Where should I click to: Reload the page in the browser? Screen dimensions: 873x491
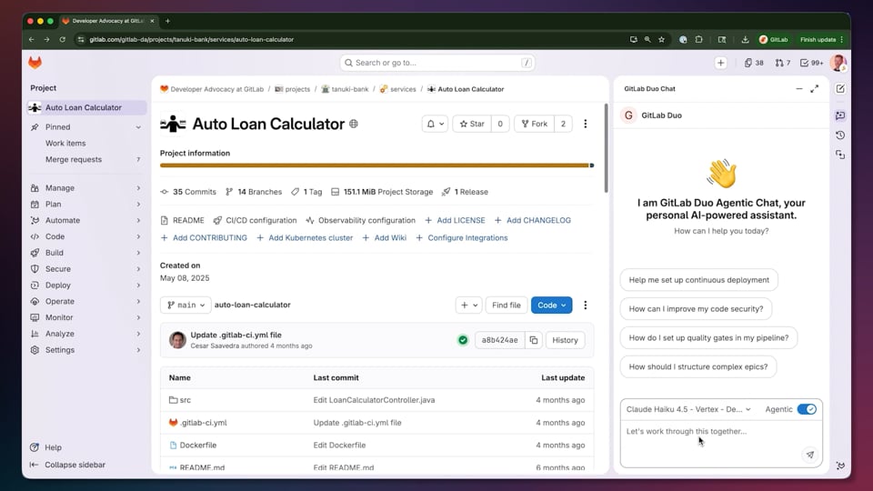(x=63, y=39)
